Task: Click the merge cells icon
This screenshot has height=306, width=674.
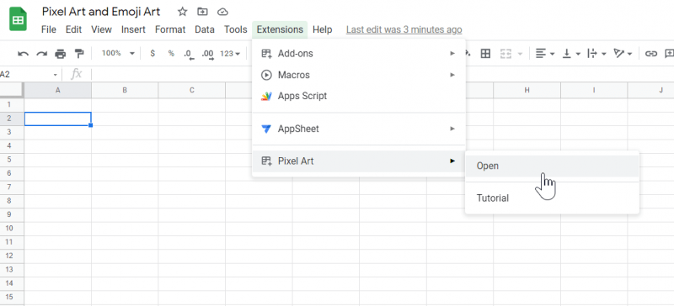Action: (506, 54)
